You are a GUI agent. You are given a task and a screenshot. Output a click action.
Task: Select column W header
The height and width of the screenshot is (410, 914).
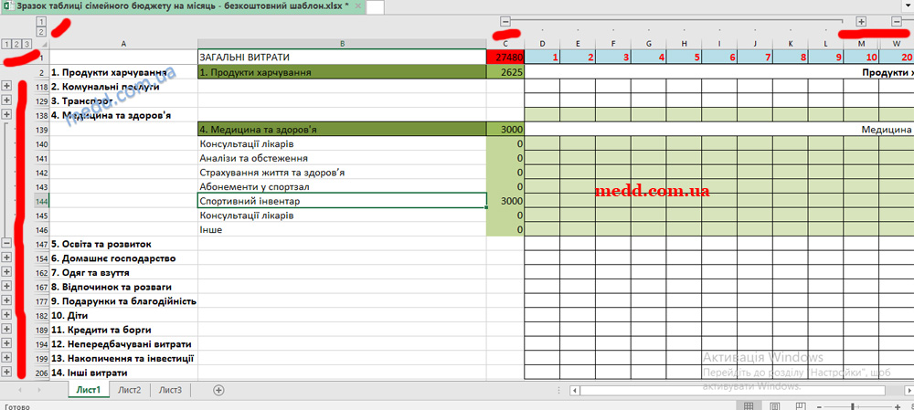coord(897,44)
